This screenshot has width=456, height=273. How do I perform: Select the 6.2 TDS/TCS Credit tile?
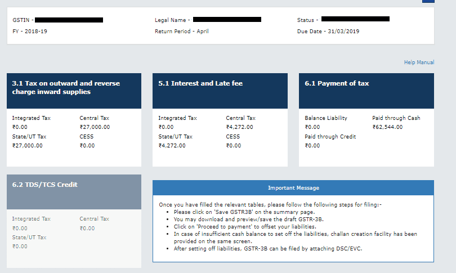point(74,221)
